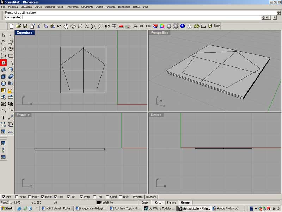
Task: Enable the Vicino osnap checkbox
Action: coord(17,197)
